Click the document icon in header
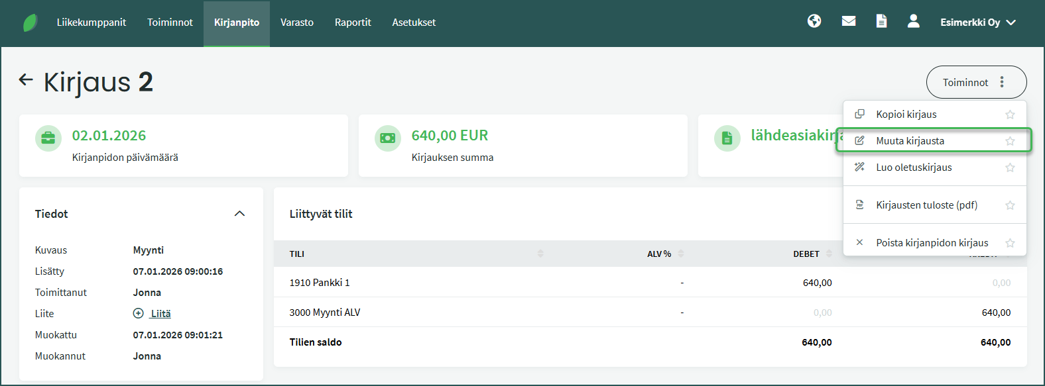Screen dimensions: 1045x386 881,21
